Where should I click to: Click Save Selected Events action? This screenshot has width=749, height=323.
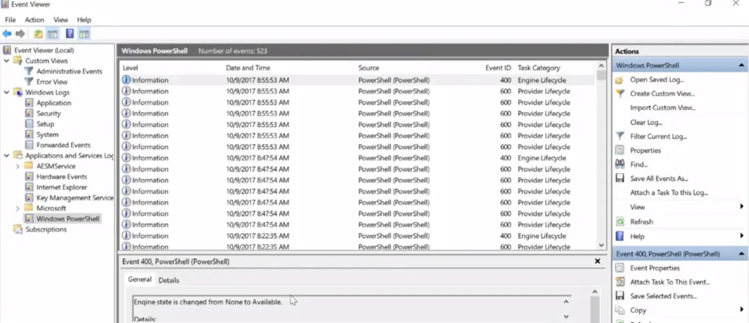(x=663, y=296)
